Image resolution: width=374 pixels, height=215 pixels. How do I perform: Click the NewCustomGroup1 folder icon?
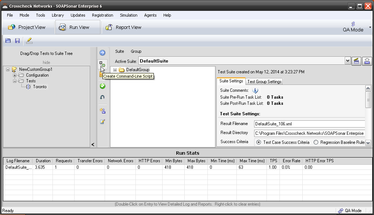[14, 69]
